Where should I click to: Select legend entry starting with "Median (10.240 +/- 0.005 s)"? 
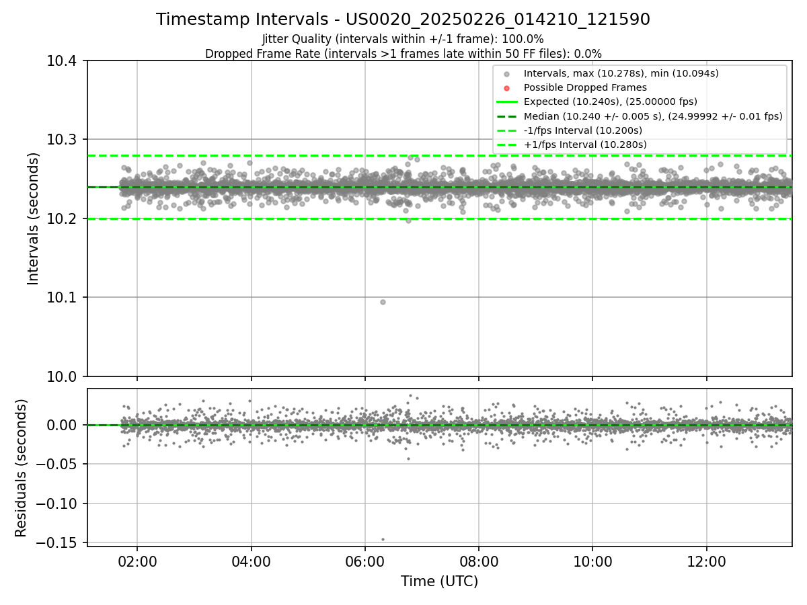[x=652, y=116]
